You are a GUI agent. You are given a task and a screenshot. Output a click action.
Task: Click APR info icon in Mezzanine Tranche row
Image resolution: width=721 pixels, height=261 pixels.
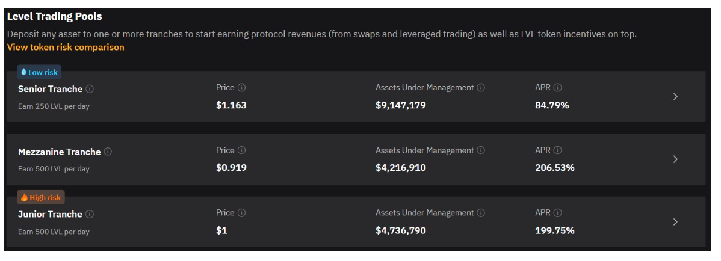click(x=557, y=150)
